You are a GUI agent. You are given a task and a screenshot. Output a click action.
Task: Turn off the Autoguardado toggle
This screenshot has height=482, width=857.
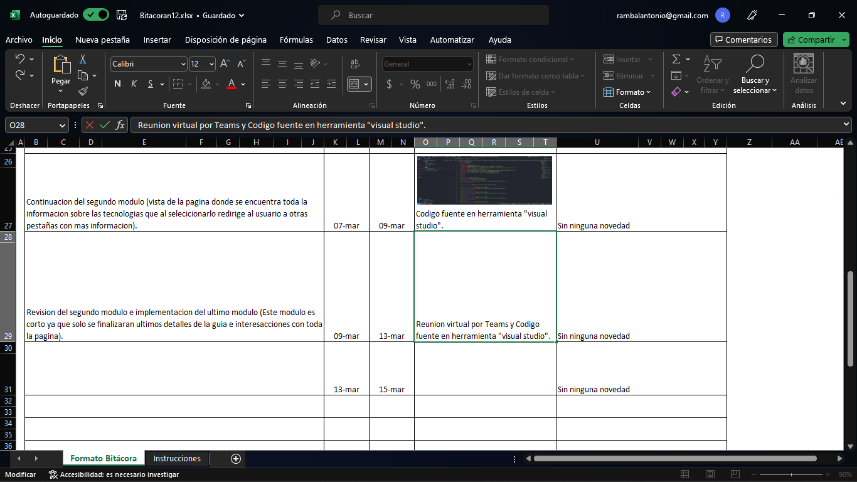pos(95,15)
